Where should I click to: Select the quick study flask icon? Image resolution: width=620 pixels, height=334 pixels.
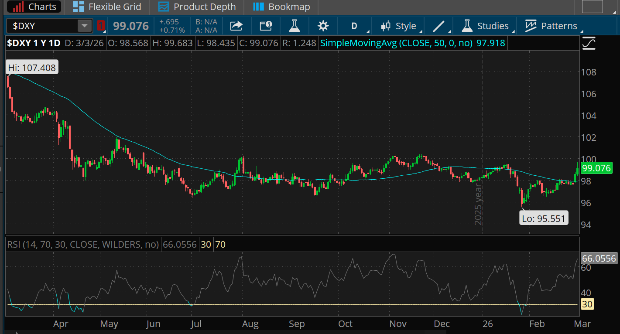click(294, 26)
